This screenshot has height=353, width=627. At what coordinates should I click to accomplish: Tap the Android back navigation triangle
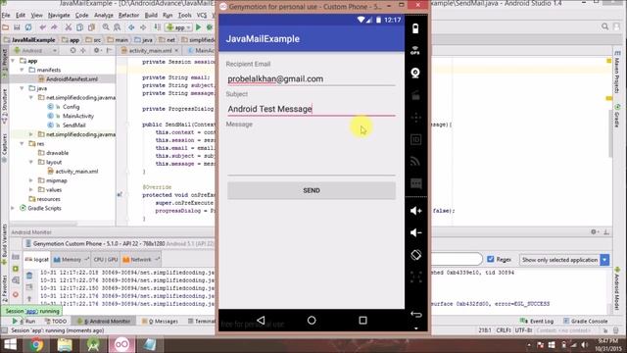click(x=261, y=321)
